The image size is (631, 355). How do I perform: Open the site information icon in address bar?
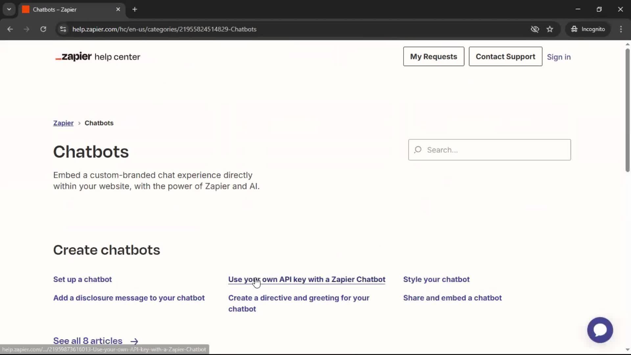(x=63, y=29)
